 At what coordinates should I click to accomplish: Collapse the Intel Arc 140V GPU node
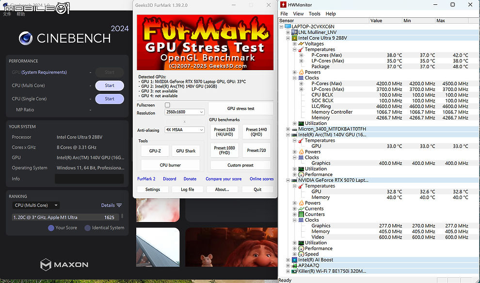click(288, 134)
